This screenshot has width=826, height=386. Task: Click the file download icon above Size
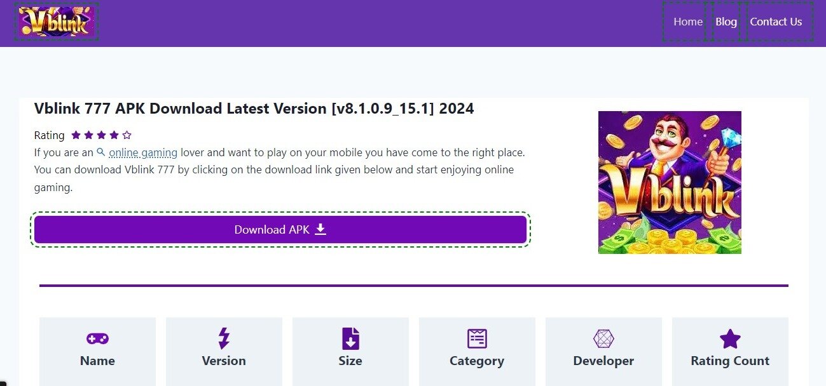[x=350, y=338]
